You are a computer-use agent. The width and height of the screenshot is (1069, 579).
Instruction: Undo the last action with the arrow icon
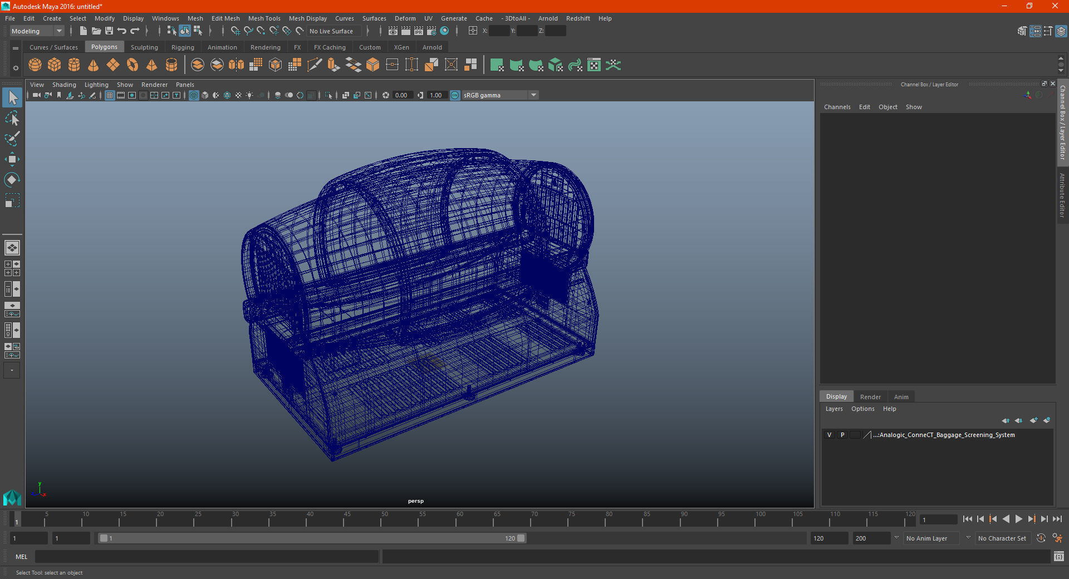(122, 31)
